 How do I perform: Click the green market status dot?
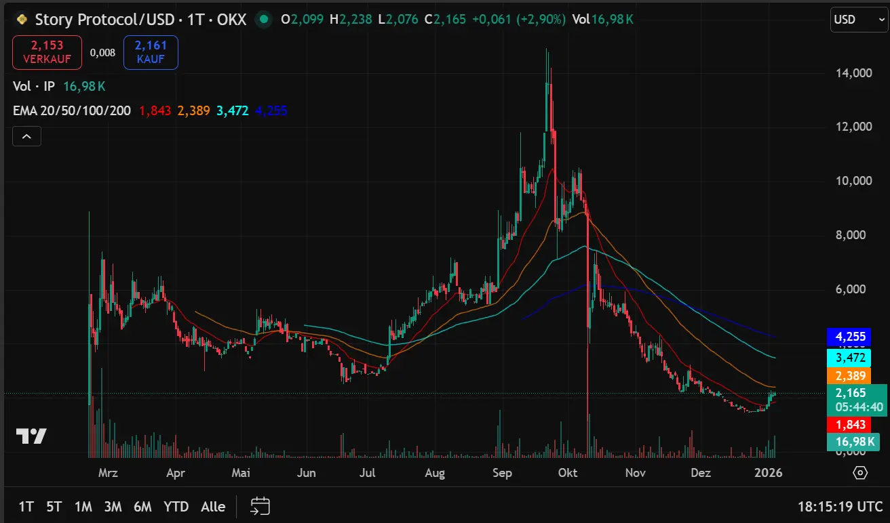point(264,19)
